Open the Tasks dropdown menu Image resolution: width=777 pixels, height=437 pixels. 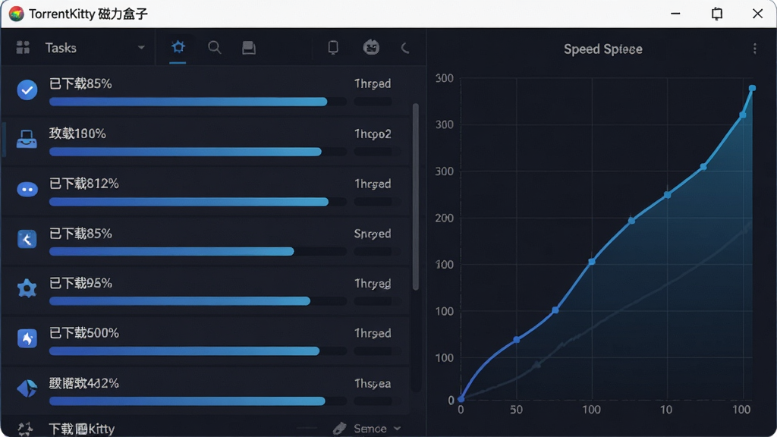[x=141, y=48]
